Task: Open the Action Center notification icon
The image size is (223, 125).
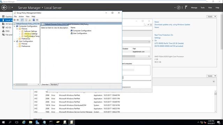Action: (219, 122)
